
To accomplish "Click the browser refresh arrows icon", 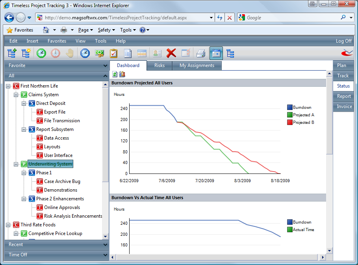I will click(220, 18).
